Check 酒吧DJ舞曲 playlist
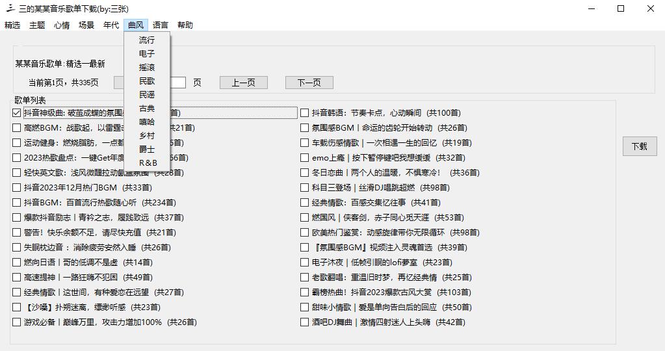665x351 pixels. 304,322
